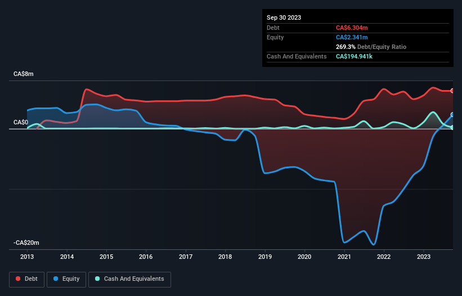The height and width of the screenshot is (296, 462).
Task: Click the Equity label in tooltip
Action: (x=275, y=37)
